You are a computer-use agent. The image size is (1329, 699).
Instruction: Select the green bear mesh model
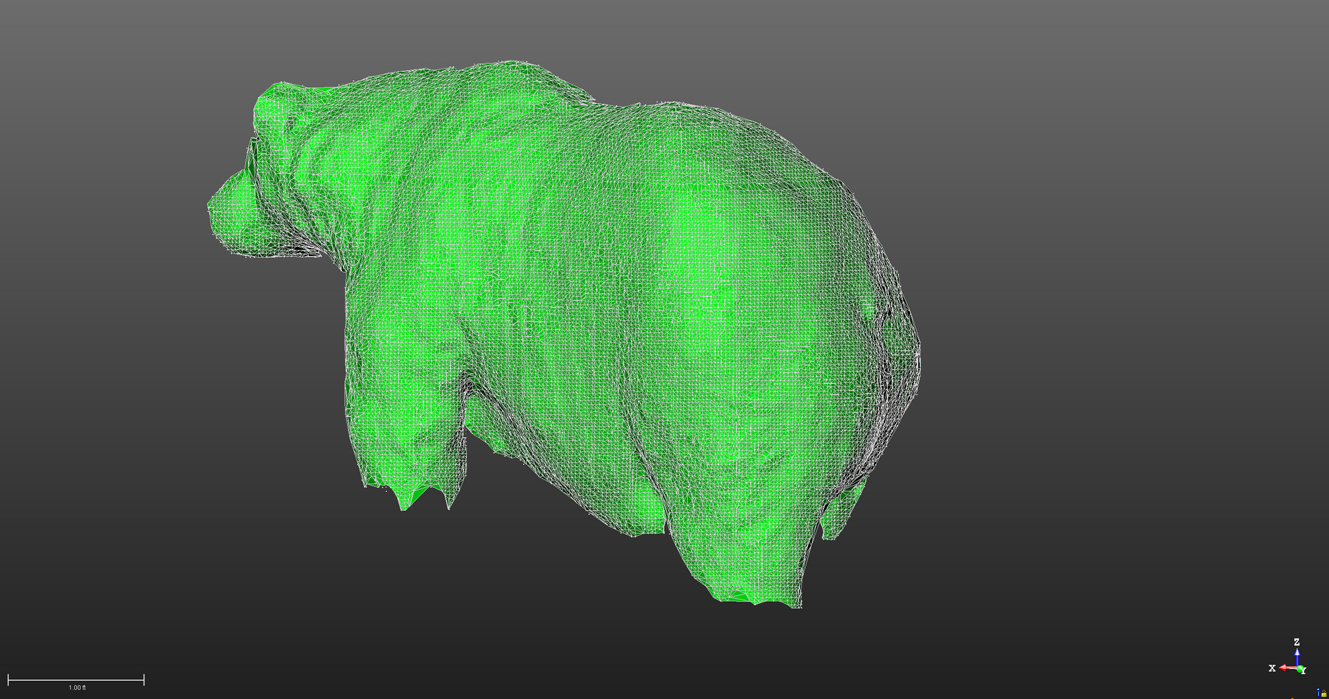pos(638,319)
